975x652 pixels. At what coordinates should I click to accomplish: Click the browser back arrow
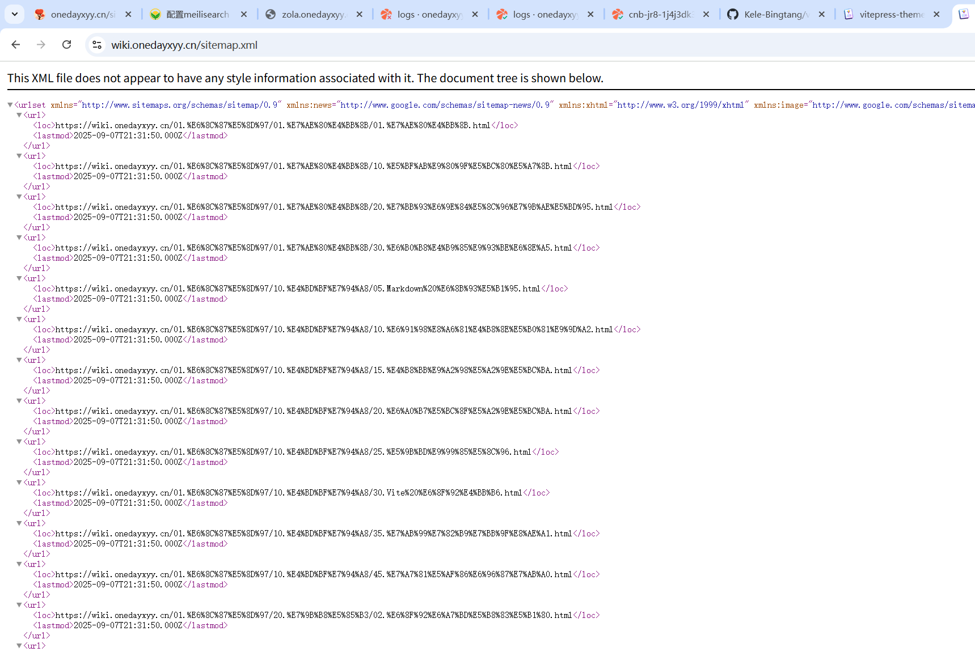16,45
